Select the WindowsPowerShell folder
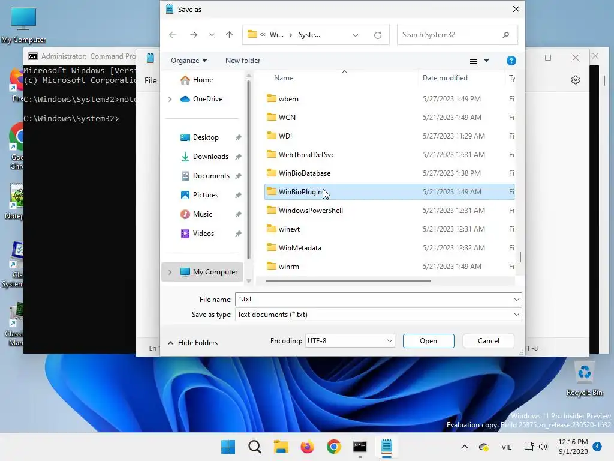This screenshot has height=461, width=614. (x=389, y=211)
